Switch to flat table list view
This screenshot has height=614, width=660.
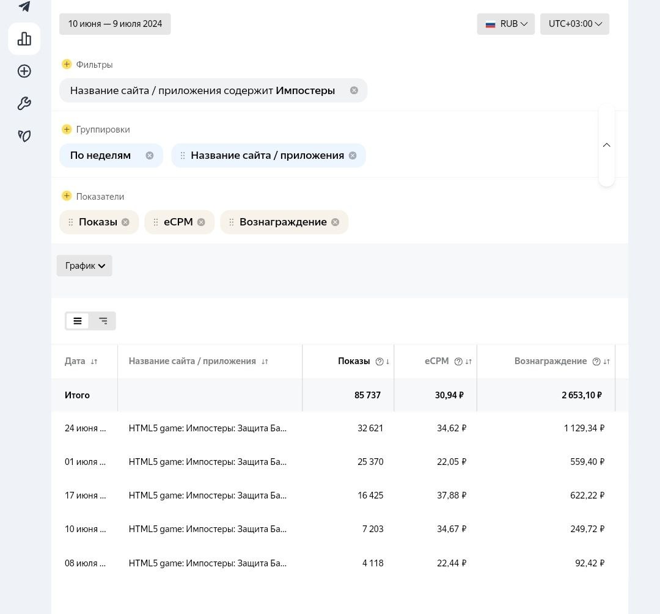(78, 321)
